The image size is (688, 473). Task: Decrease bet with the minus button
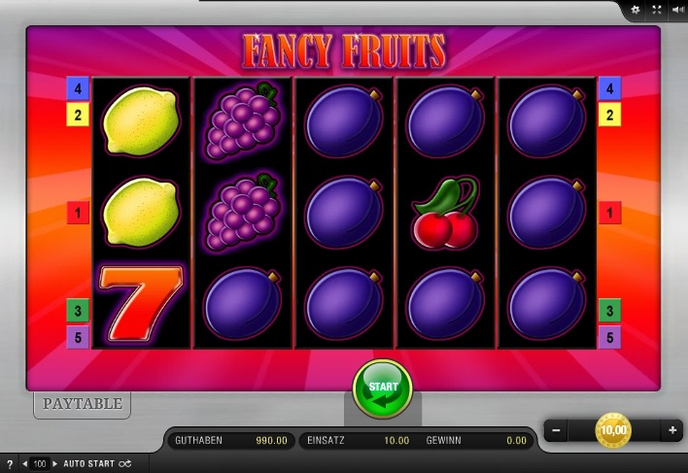556,430
